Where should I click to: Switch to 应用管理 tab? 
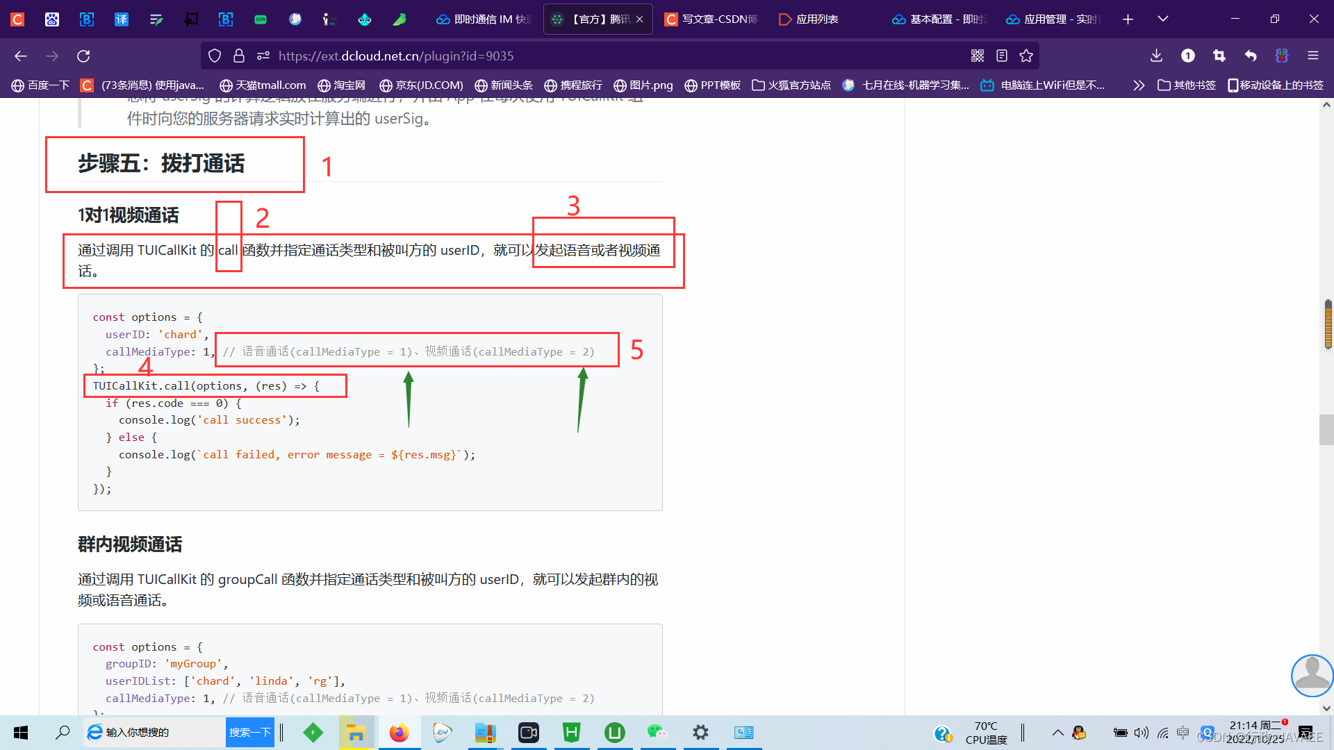[x=1053, y=19]
